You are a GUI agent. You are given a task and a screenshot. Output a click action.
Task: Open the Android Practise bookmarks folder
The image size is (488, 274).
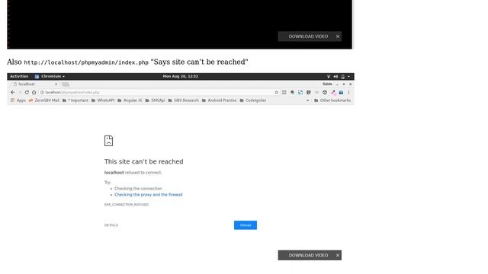(x=220, y=100)
